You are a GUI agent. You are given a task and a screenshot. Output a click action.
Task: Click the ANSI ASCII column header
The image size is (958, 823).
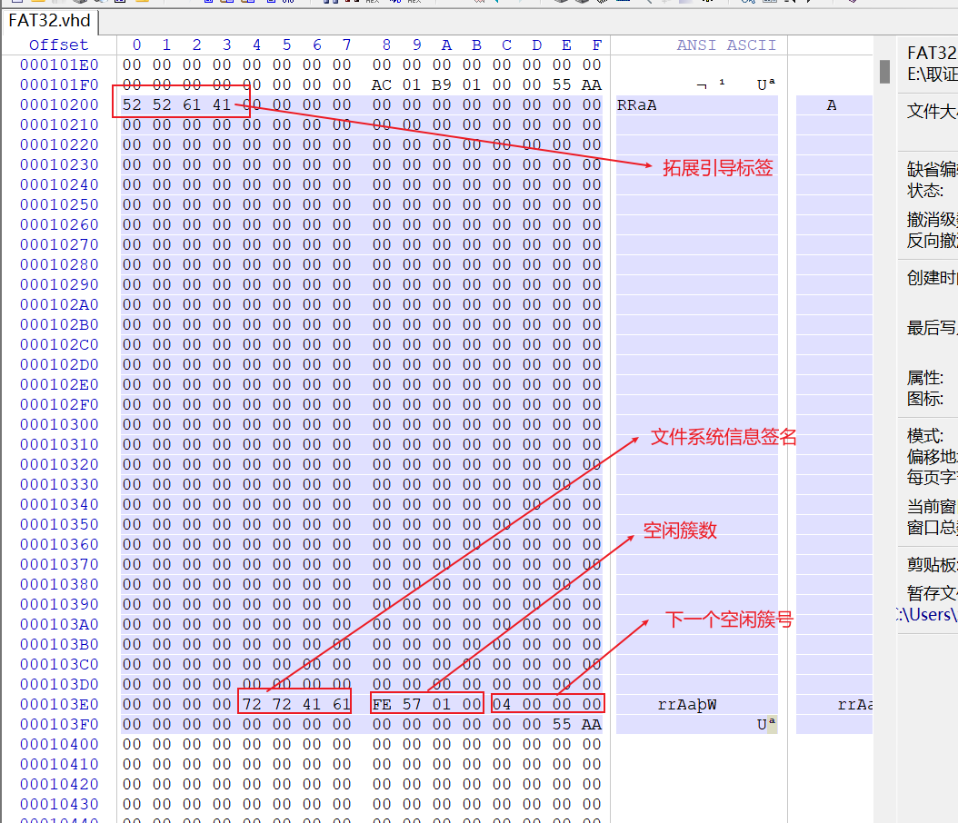[726, 45]
